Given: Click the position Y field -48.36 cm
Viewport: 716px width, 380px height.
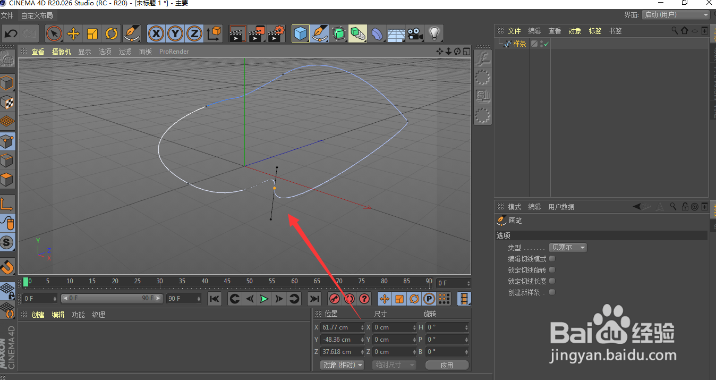Looking at the screenshot, I should [x=342, y=340].
